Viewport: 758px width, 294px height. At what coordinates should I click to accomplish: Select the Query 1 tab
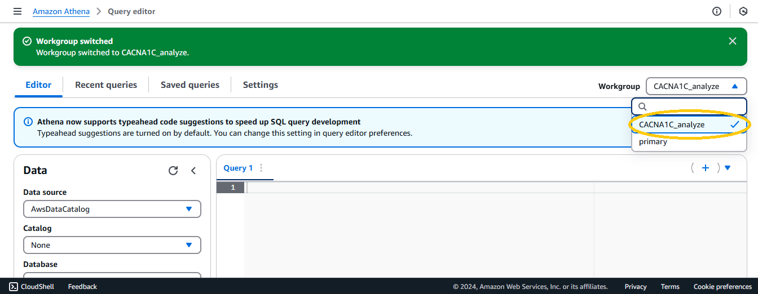pyautogui.click(x=238, y=168)
